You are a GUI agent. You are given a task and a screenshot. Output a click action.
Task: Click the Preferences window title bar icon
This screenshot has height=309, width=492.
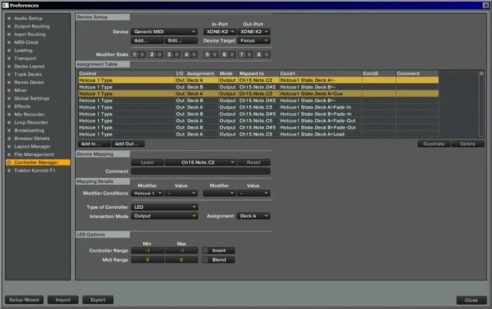pyautogui.click(x=5, y=5)
